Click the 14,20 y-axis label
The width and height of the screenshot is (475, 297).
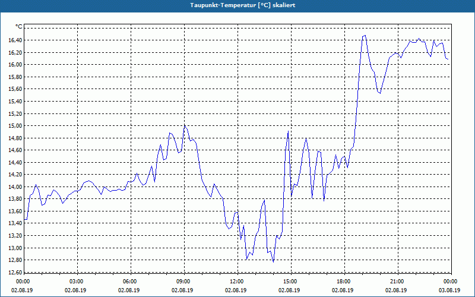click(x=15, y=175)
